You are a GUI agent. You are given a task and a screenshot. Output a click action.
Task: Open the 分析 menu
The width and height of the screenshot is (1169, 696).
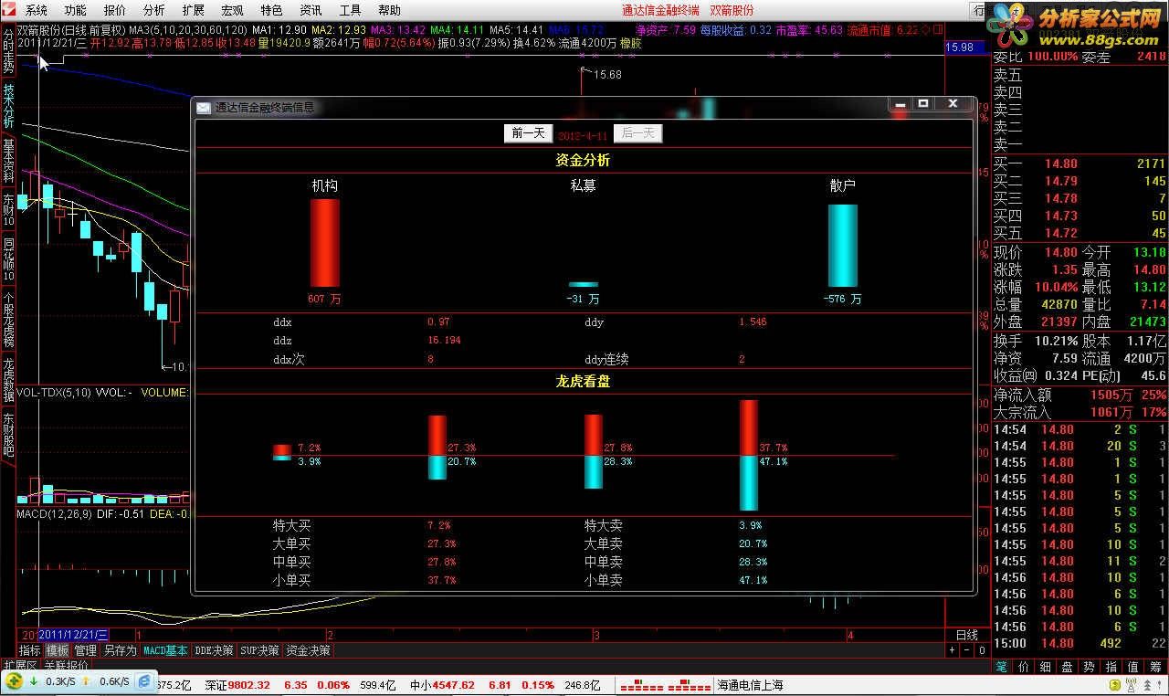tap(153, 10)
